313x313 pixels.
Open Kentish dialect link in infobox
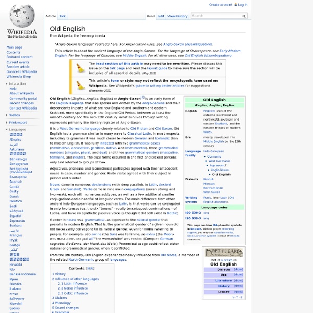coord(208,179)
